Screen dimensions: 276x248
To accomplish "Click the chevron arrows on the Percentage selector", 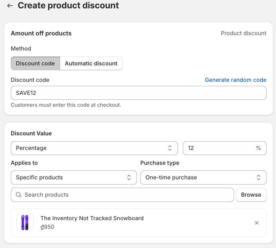I will click(x=170, y=148).
